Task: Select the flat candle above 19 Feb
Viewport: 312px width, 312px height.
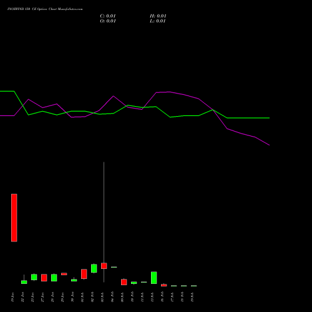Action: 194,286
